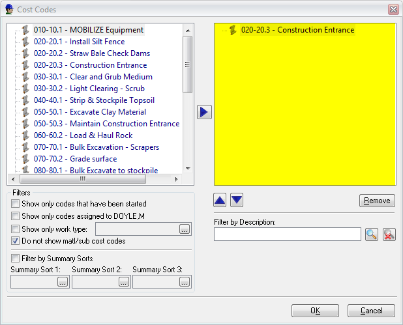Open the Summary Sort 3 ellipsis picker
This screenshot has height=325, width=403.
coord(185,282)
